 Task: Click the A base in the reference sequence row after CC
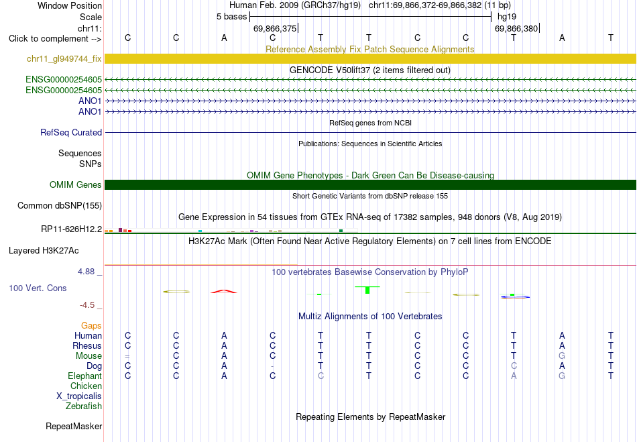[x=224, y=38]
